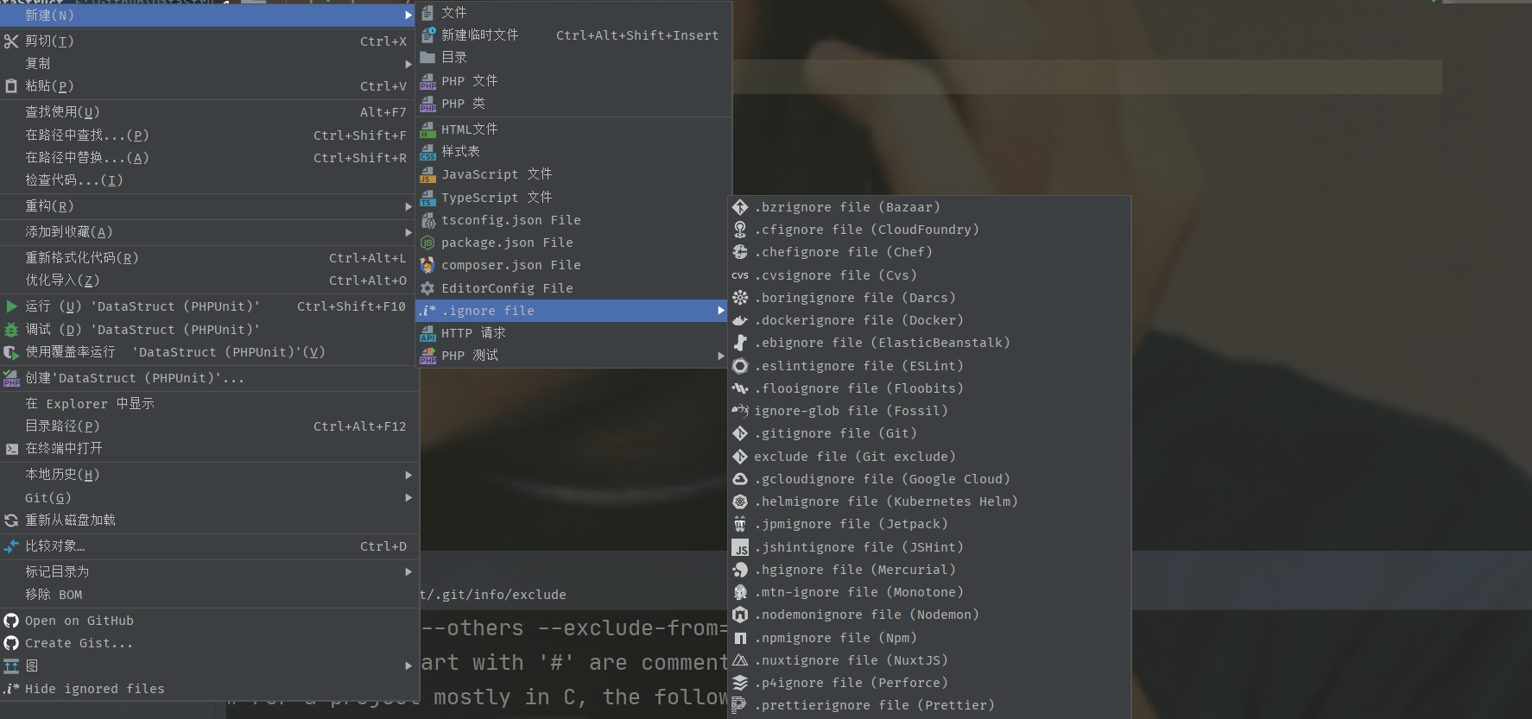Click the Kubernetes Helm wheel icon

click(740, 501)
